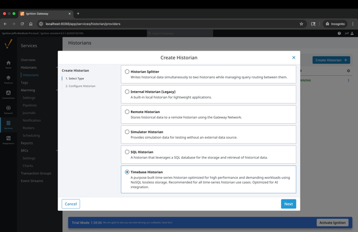
Task: Collapse the Alarming section chevron
Action: point(57,90)
